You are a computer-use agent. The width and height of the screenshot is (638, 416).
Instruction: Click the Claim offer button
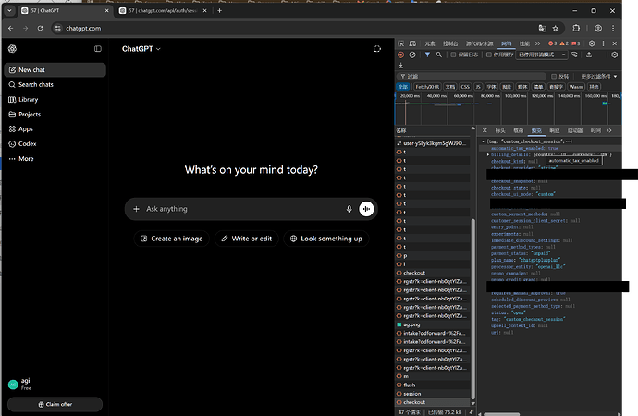click(x=55, y=404)
